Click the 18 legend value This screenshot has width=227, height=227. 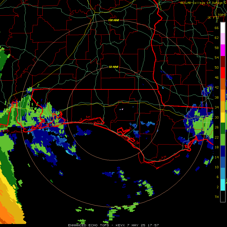pyautogui.click(x=217, y=147)
